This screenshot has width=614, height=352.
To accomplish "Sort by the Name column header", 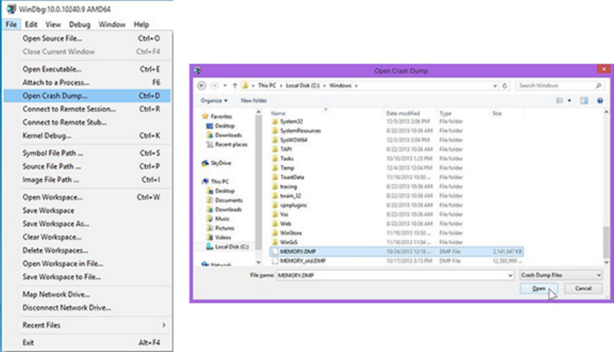I will (x=278, y=113).
